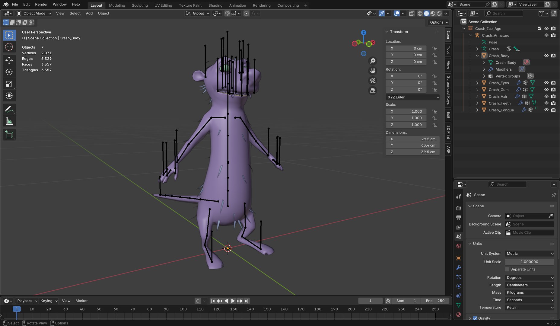Viewport: 560px width, 326px height.
Task: Open the Mass Kilograms dropdown
Action: pyautogui.click(x=530, y=292)
